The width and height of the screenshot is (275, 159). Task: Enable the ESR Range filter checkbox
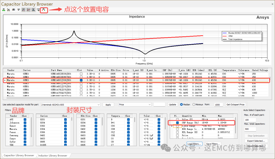tap(177, 129)
